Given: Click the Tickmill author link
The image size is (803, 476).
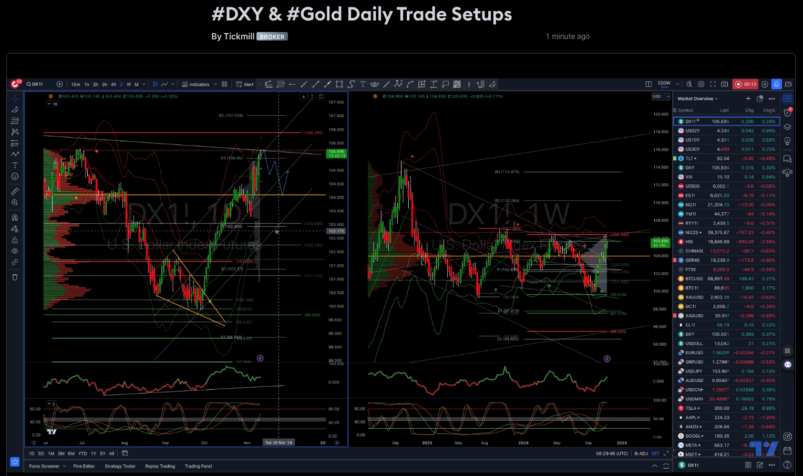Looking at the screenshot, I should [239, 36].
